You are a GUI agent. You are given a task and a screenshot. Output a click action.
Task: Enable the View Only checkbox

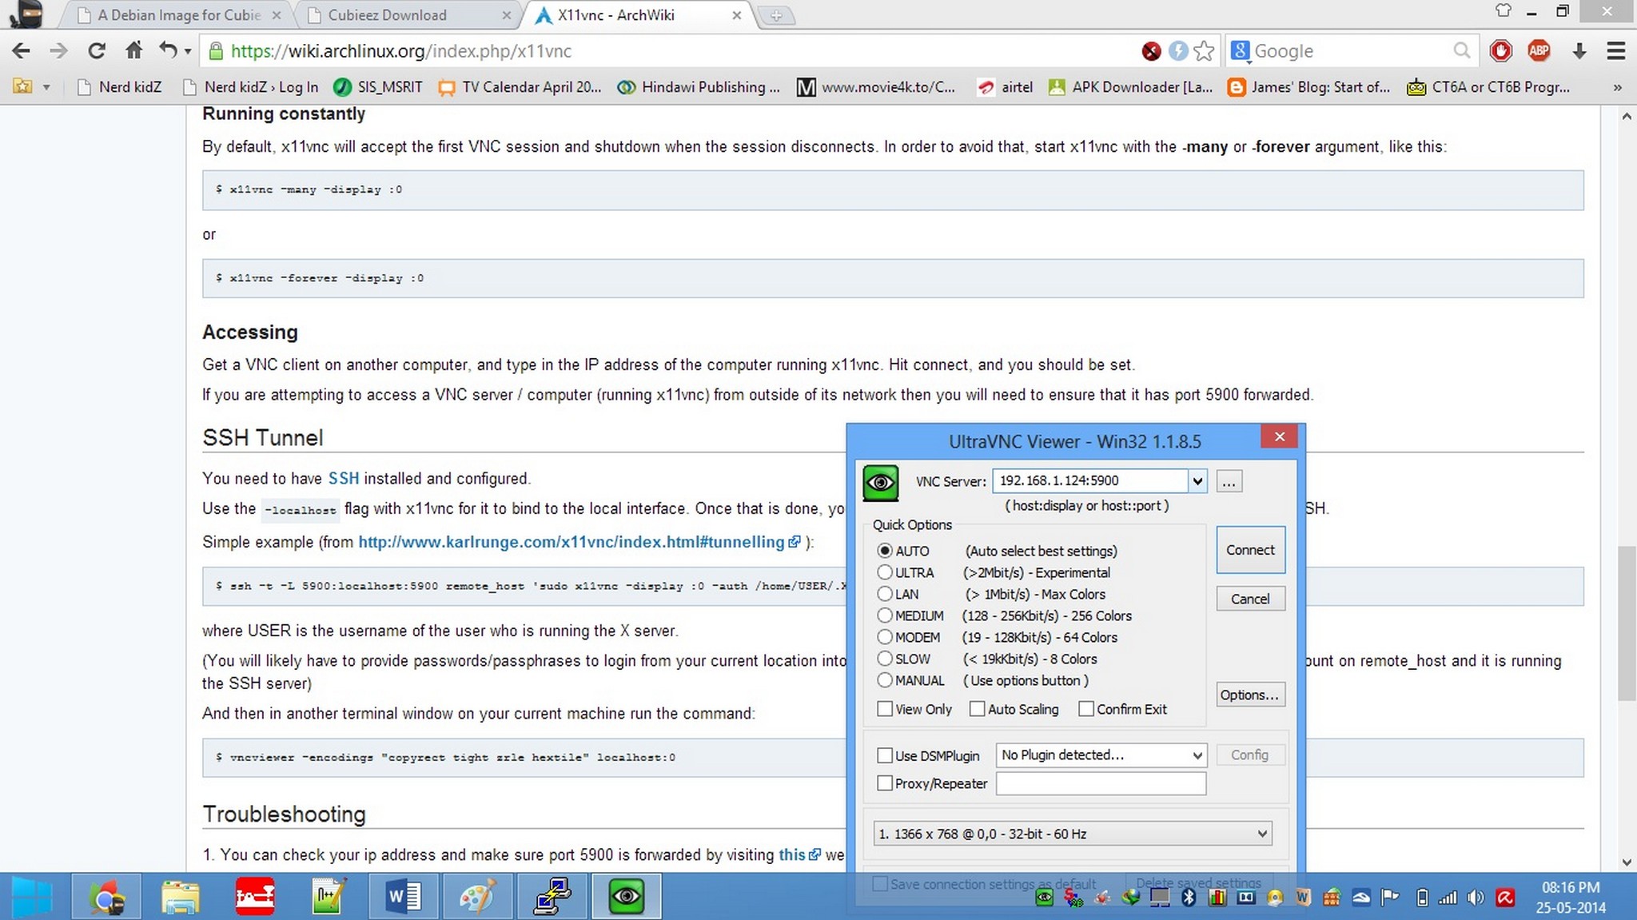[885, 709]
